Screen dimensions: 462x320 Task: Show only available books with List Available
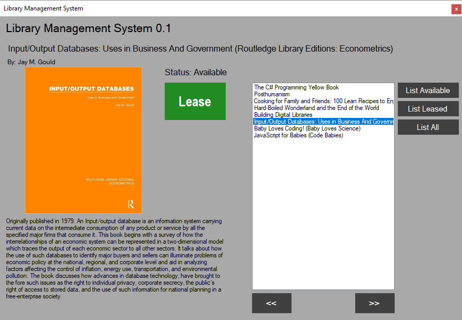[x=428, y=90]
